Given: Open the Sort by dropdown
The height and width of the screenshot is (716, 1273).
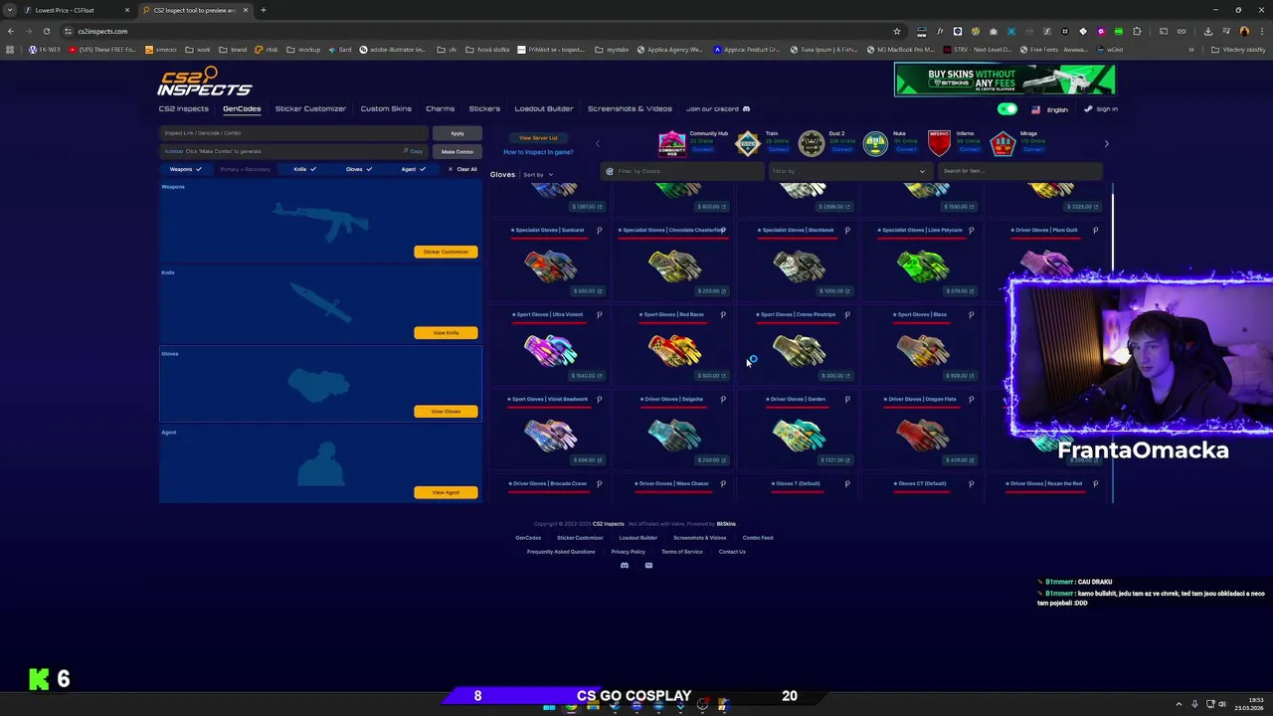Looking at the screenshot, I should click(x=538, y=175).
